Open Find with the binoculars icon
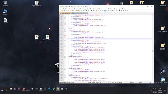The width and height of the screenshot is (168, 94). point(86,11)
